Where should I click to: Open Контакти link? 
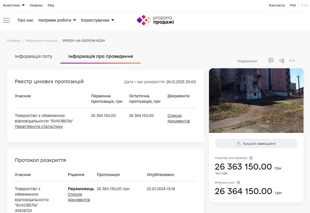(277, 5)
